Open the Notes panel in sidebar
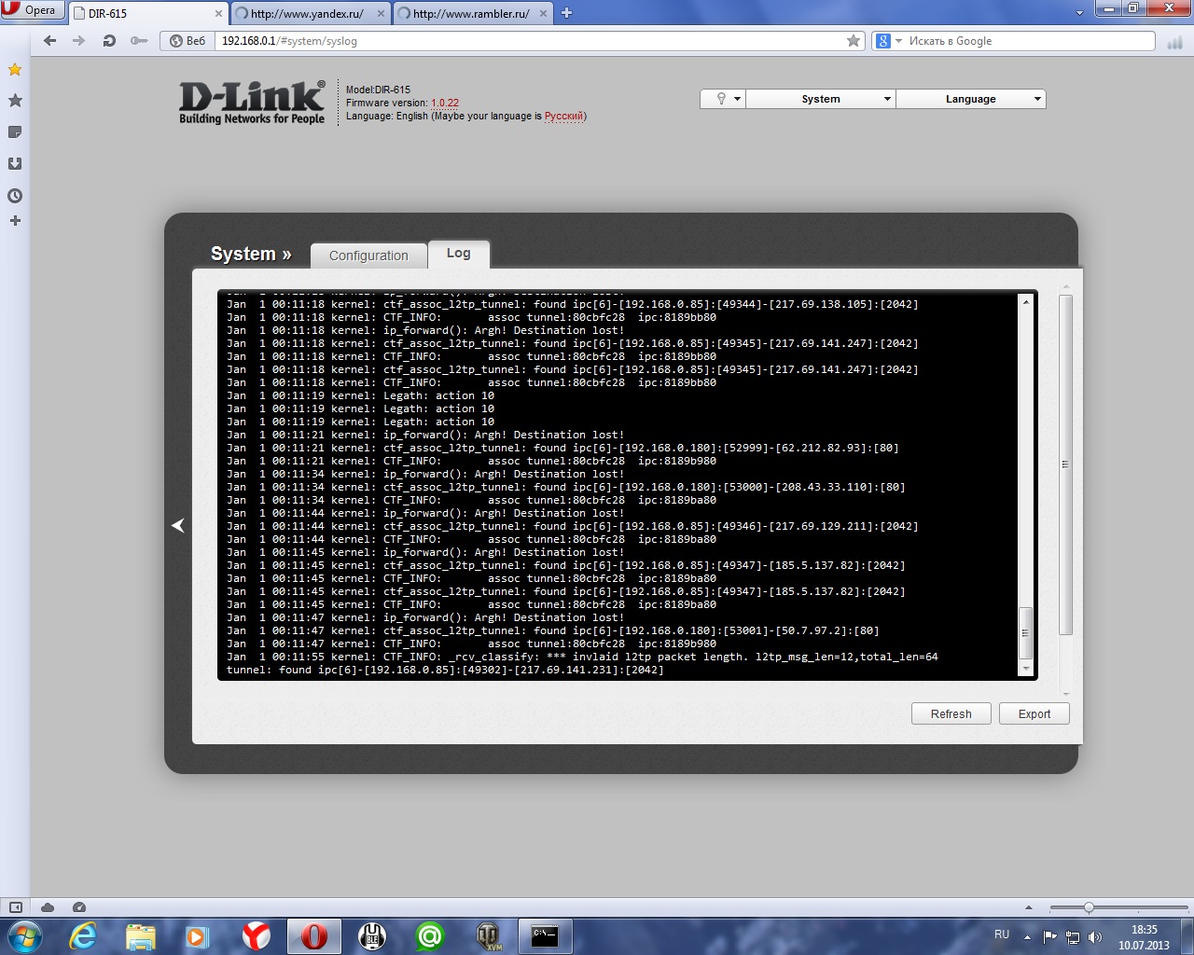 pyautogui.click(x=15, y=132)
